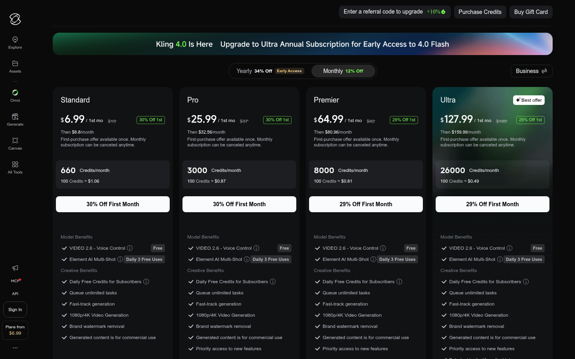Image resolution: width=575 pixels, height=359 pixels.
Task: Click the Kling logo icon
Action: pos(15,19)
